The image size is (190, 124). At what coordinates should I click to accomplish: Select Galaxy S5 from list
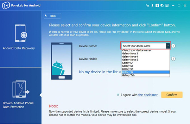[146, 66]
